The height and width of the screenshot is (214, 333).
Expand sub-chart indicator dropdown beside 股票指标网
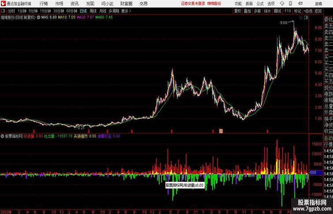(x=2, y=136)
